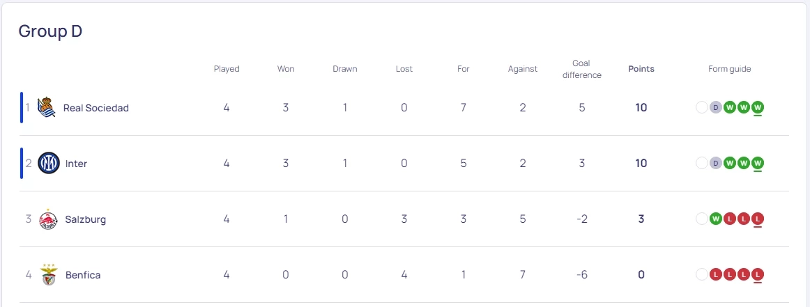This screenshot has height=307, width=810.
Task: Click Real Sociedad's draw (D) form badge
Action: click(x=715, y=107)
